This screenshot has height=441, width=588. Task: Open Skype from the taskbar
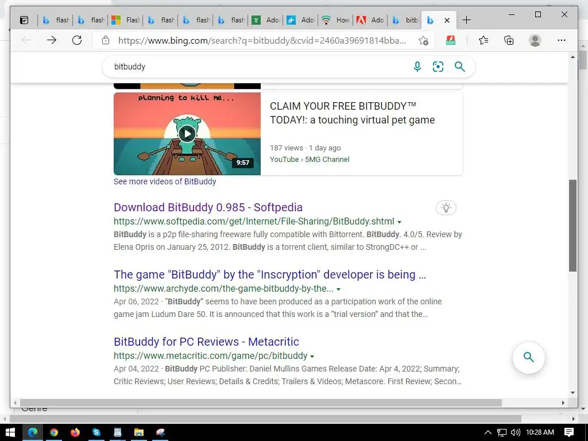pos(96,432)
